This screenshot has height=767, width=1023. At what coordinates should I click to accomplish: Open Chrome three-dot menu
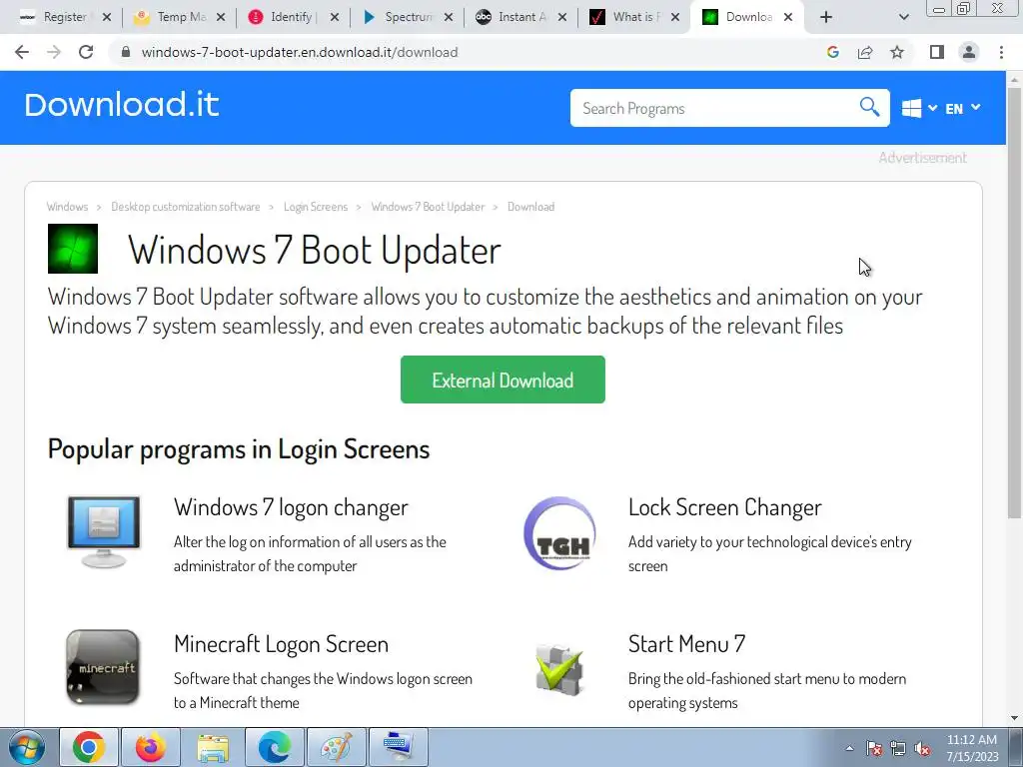coord(1001,52)
